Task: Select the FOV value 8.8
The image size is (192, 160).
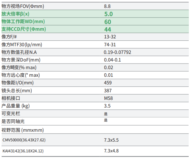Action: [x=107, y=6]
